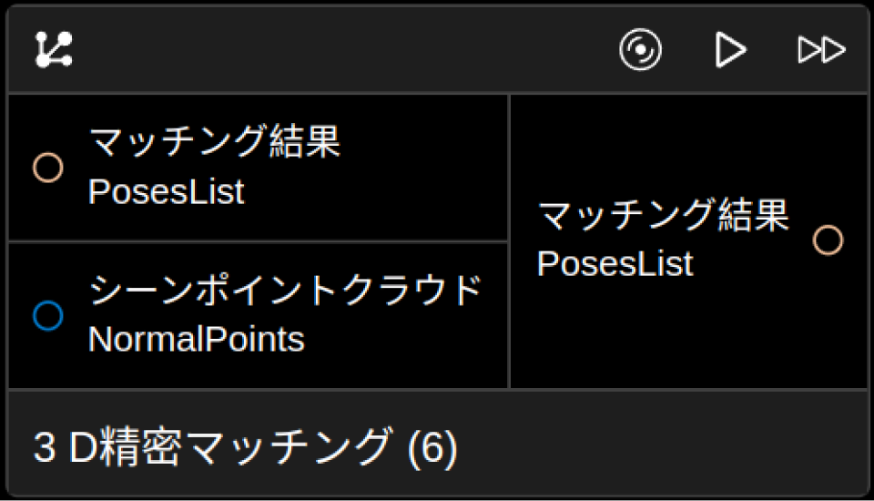The width and height of the screenshot is (874, 501).
Task: Select the right-side マッチング結果 output label
Action: coord(663,216)
